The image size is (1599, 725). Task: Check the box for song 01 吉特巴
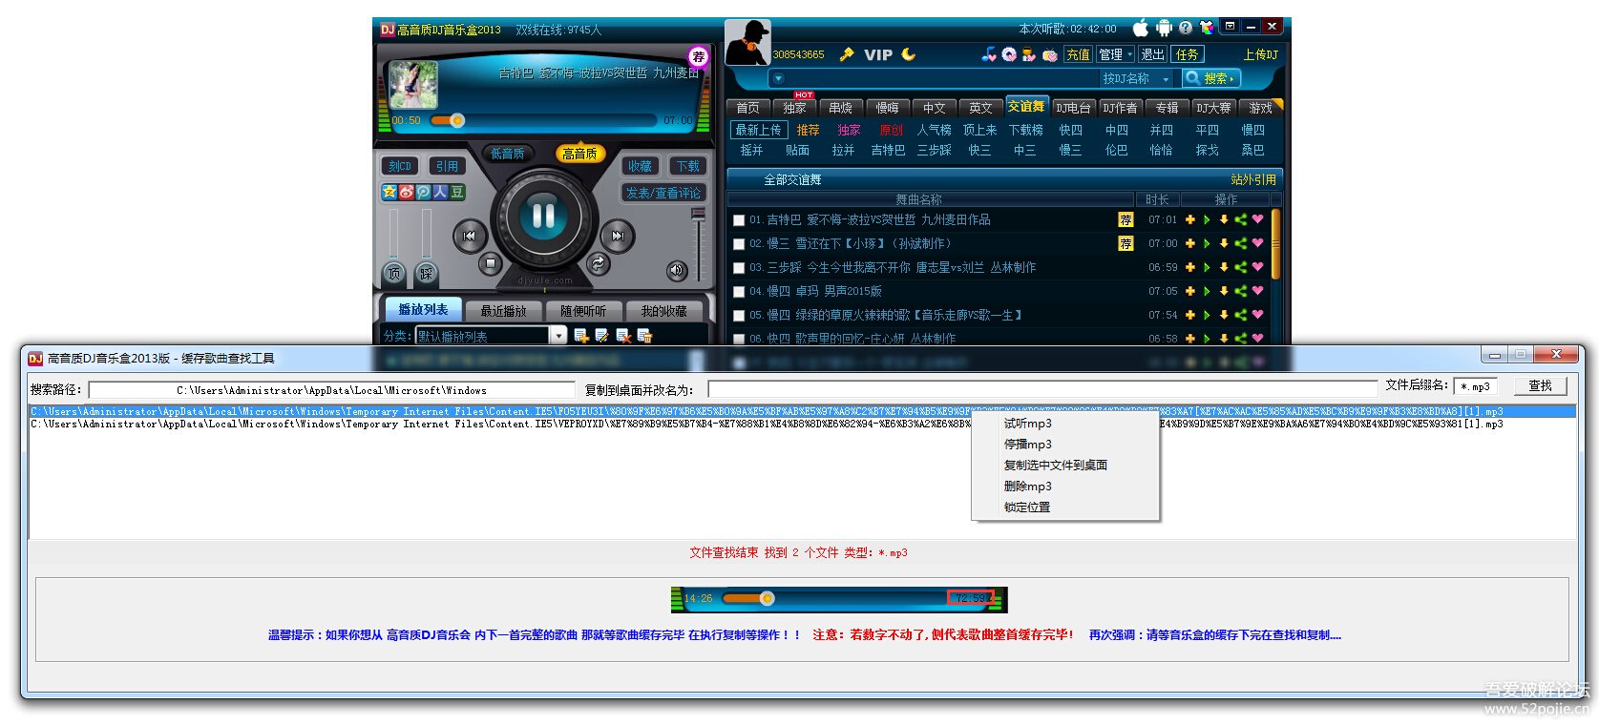pos(739,220)
